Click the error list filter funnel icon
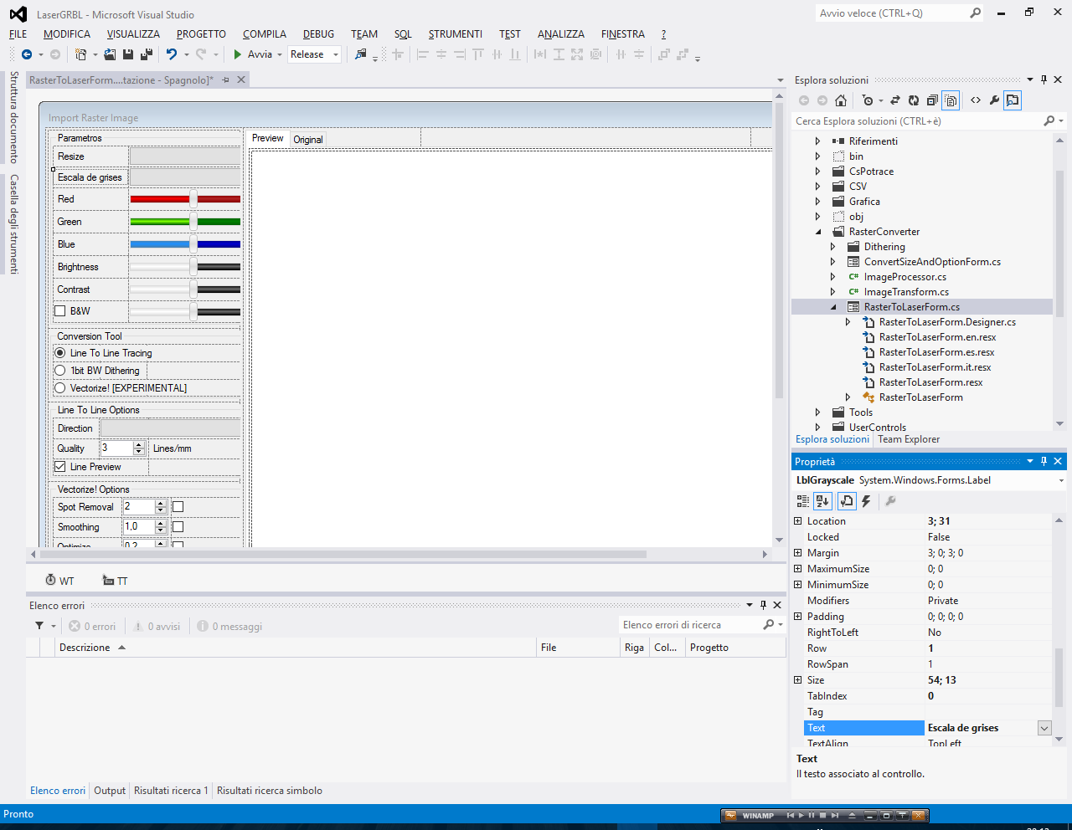 tap(39, 626)
